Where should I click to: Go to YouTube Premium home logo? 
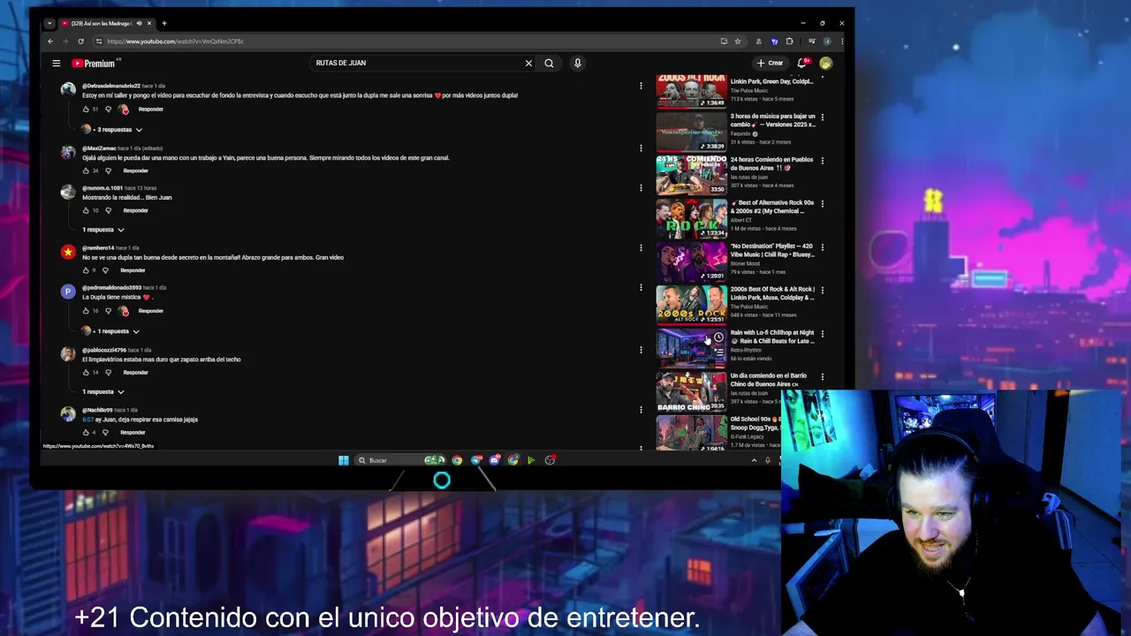pos(95,63)
